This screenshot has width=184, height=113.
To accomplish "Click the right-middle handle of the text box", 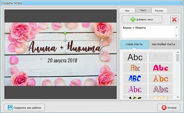I will click(102, 47).
